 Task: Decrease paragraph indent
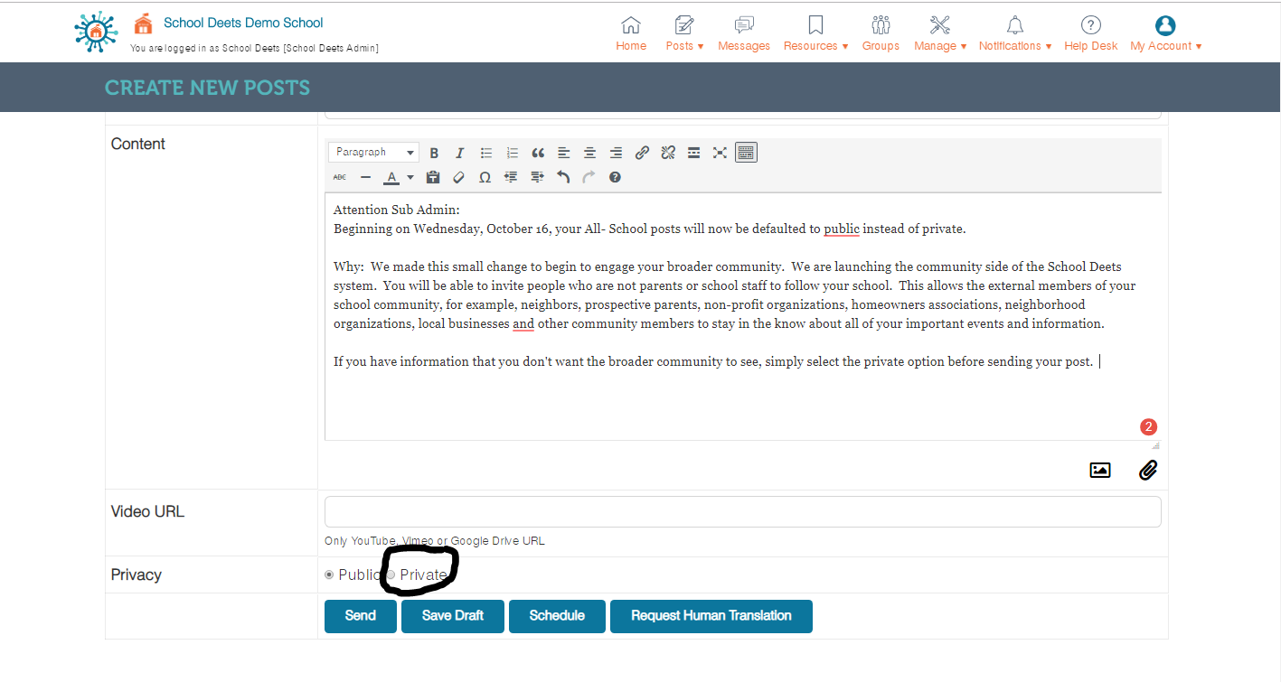tap(511, 177)
